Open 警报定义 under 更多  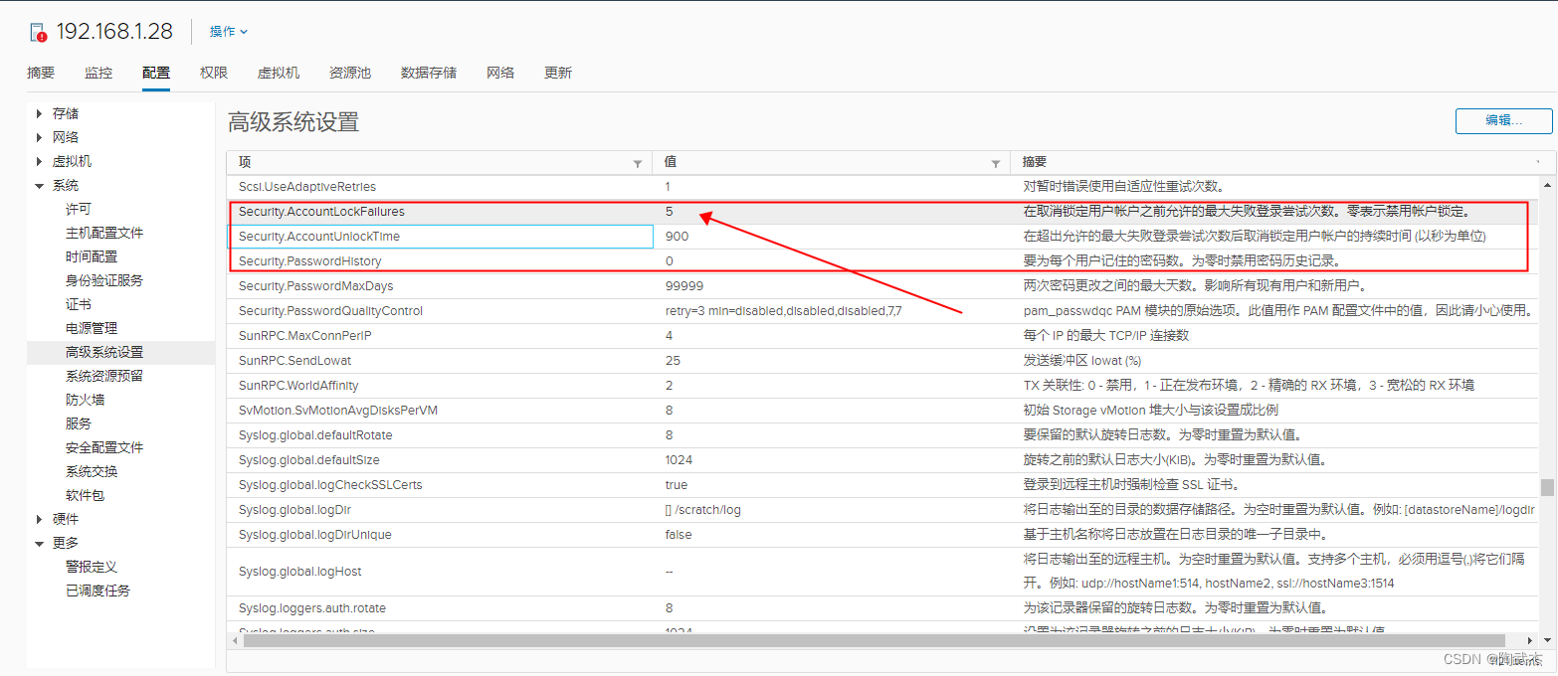[92, 567]
